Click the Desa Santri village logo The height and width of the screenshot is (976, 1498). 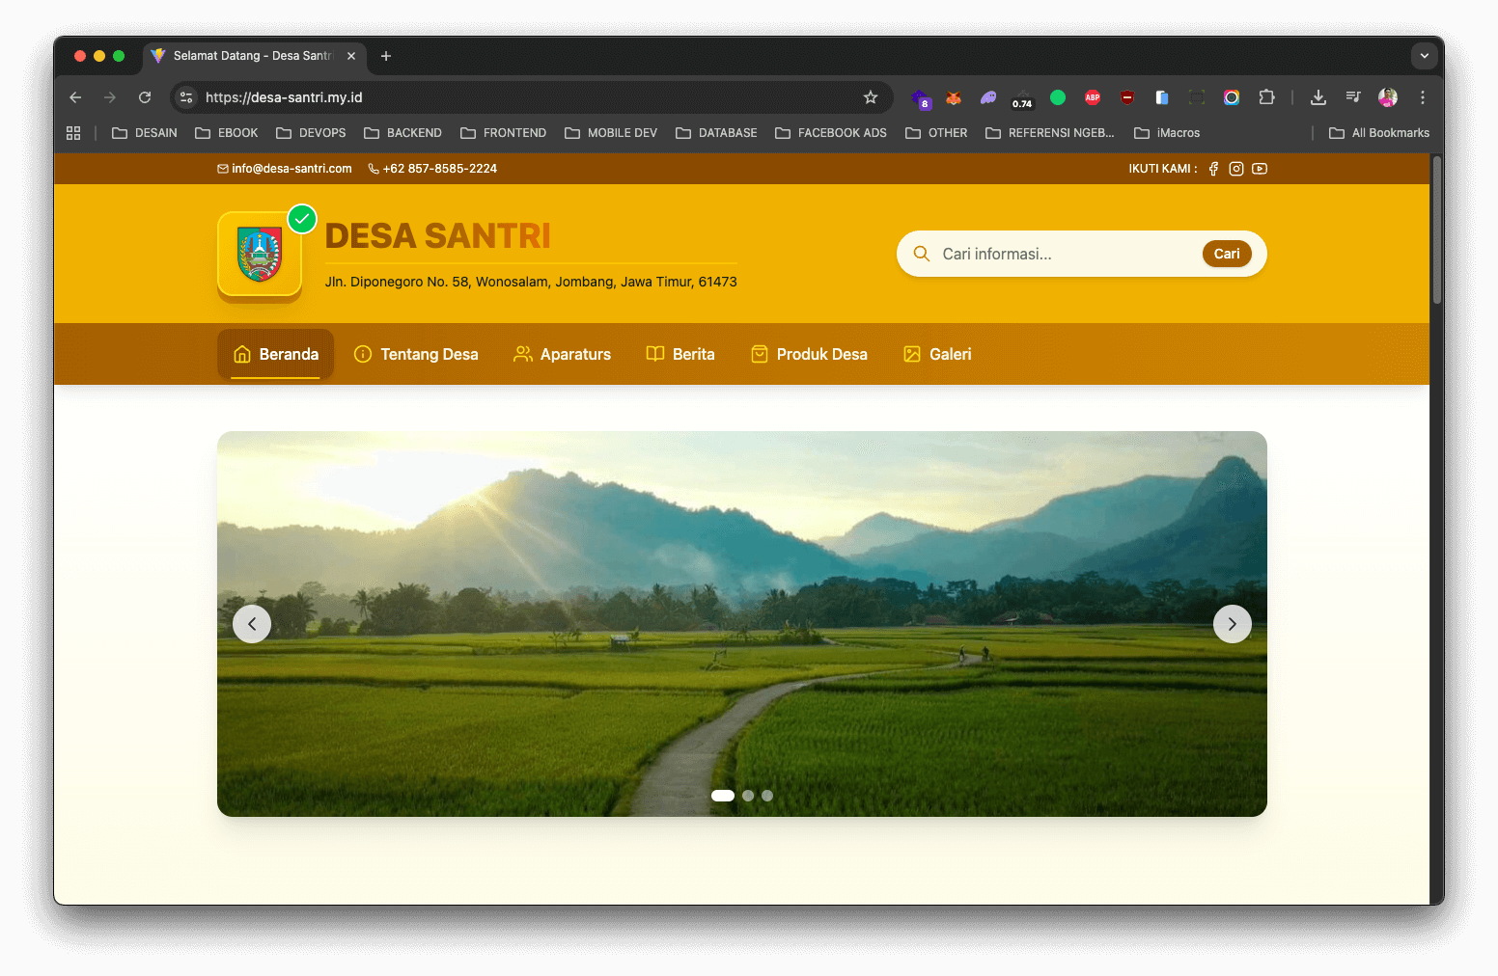click(x=260, y=255)
